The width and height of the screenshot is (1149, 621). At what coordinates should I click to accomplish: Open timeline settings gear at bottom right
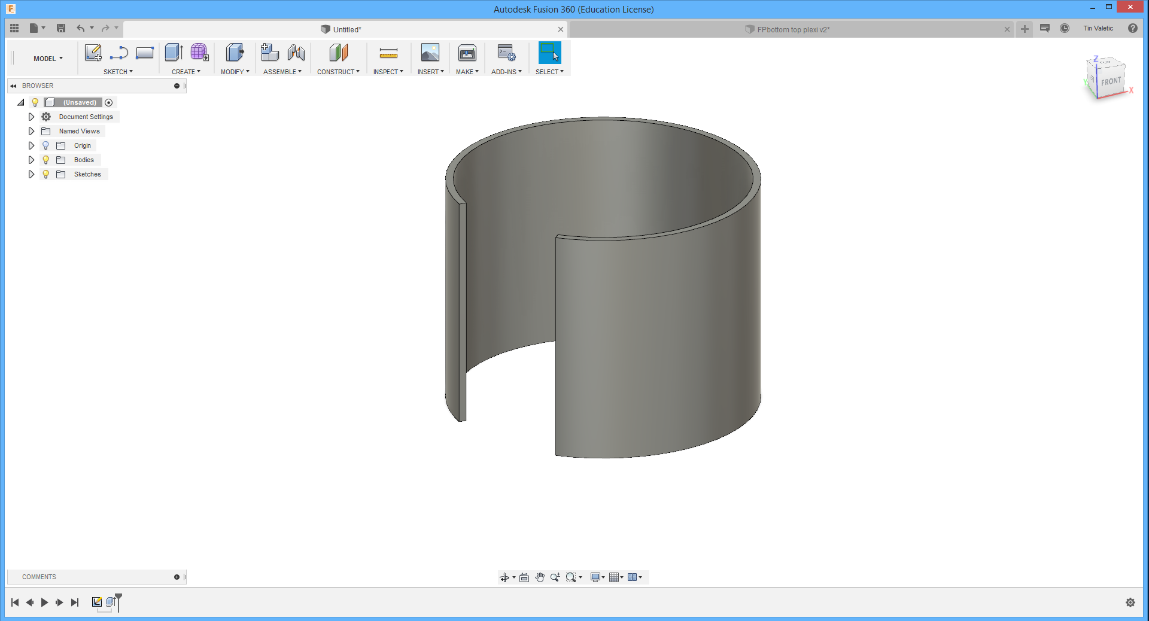pyautogui.click(x=1130, y=602)
